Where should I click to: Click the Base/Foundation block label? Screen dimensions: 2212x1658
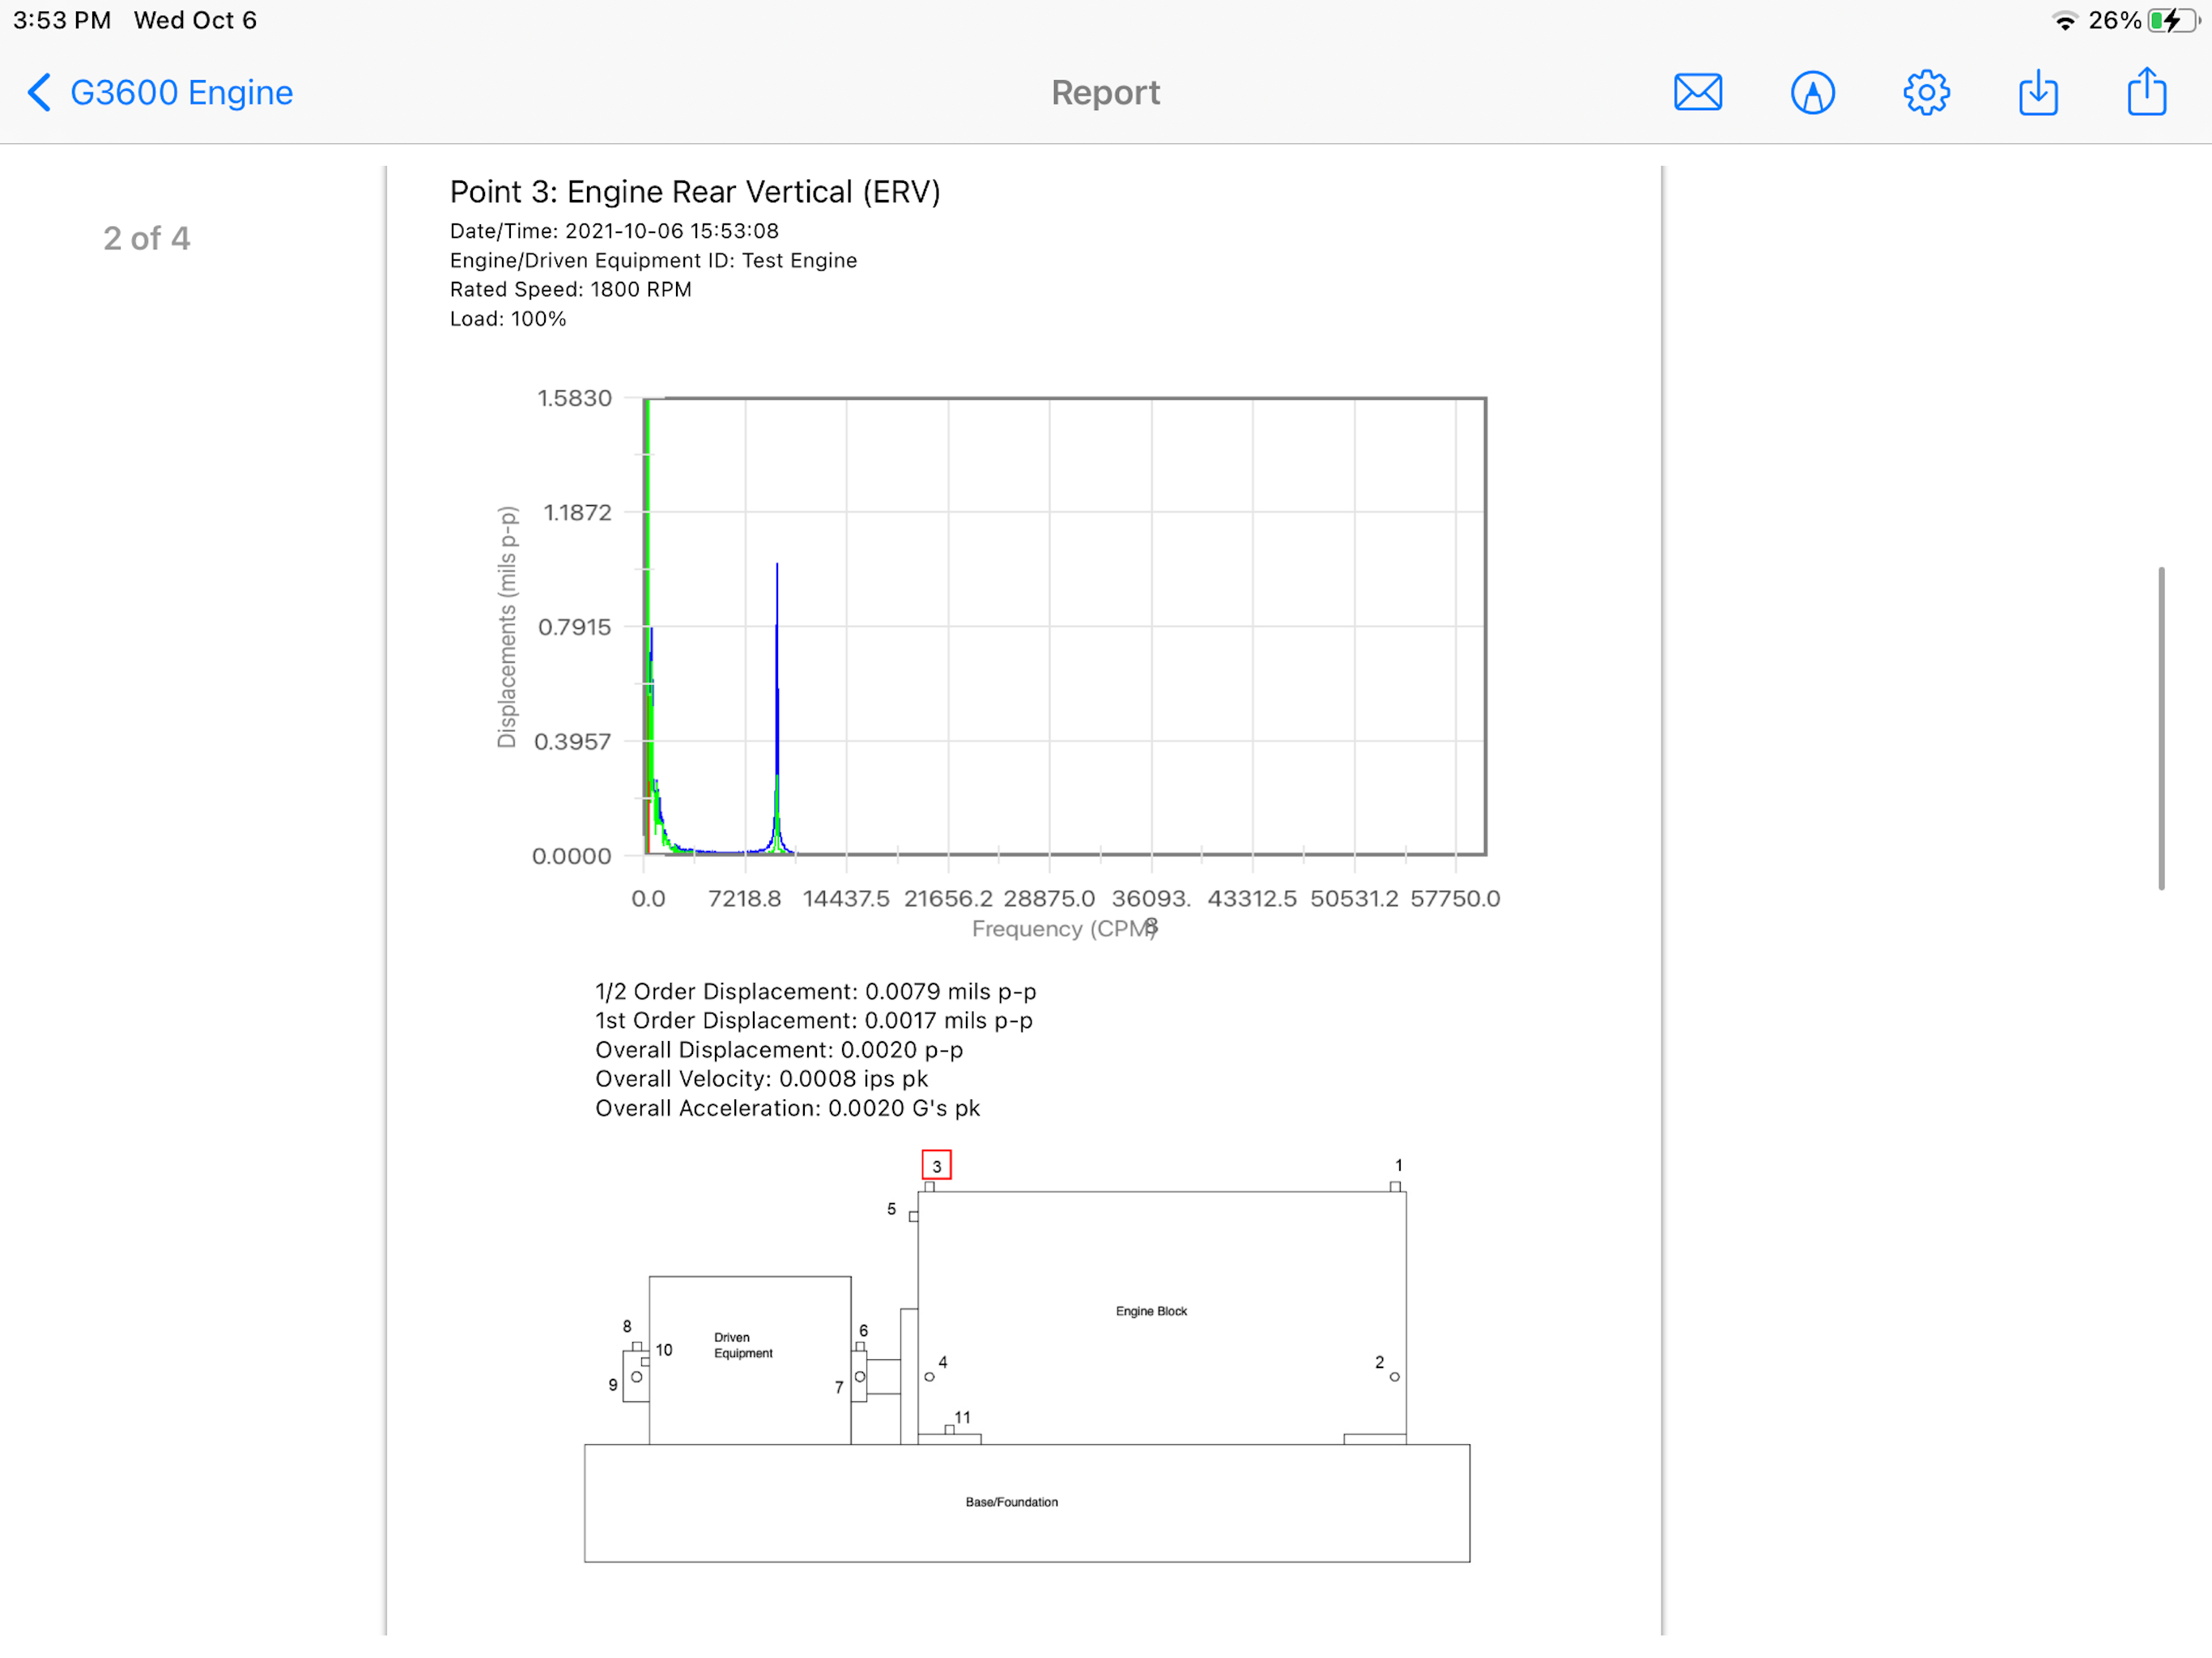click(1011, 1502)
